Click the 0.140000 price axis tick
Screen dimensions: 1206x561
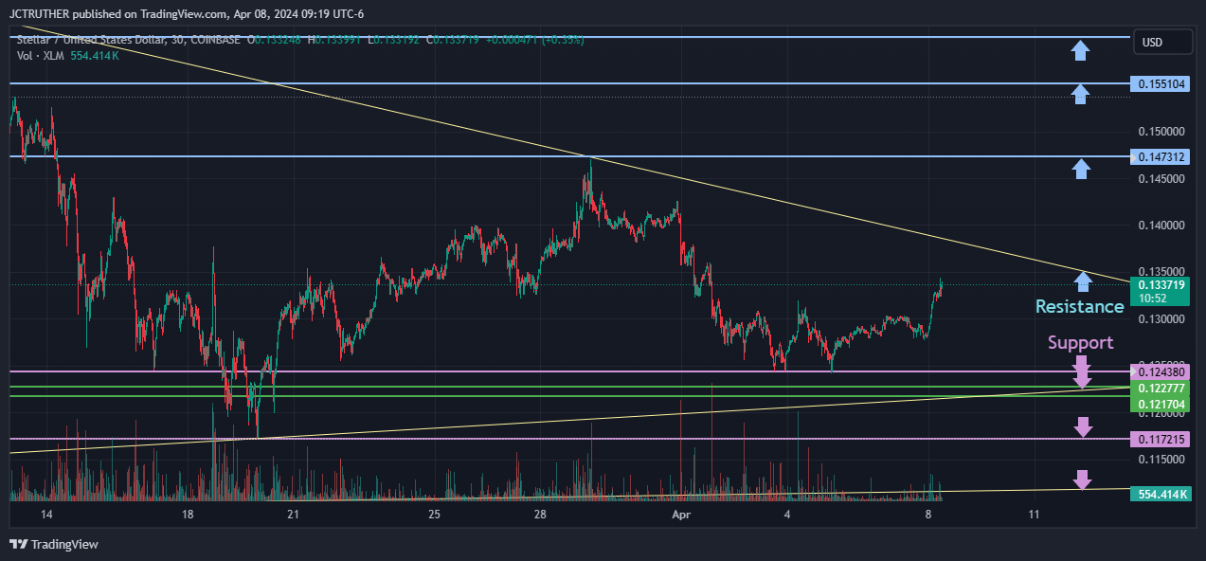coord(1161,225)
